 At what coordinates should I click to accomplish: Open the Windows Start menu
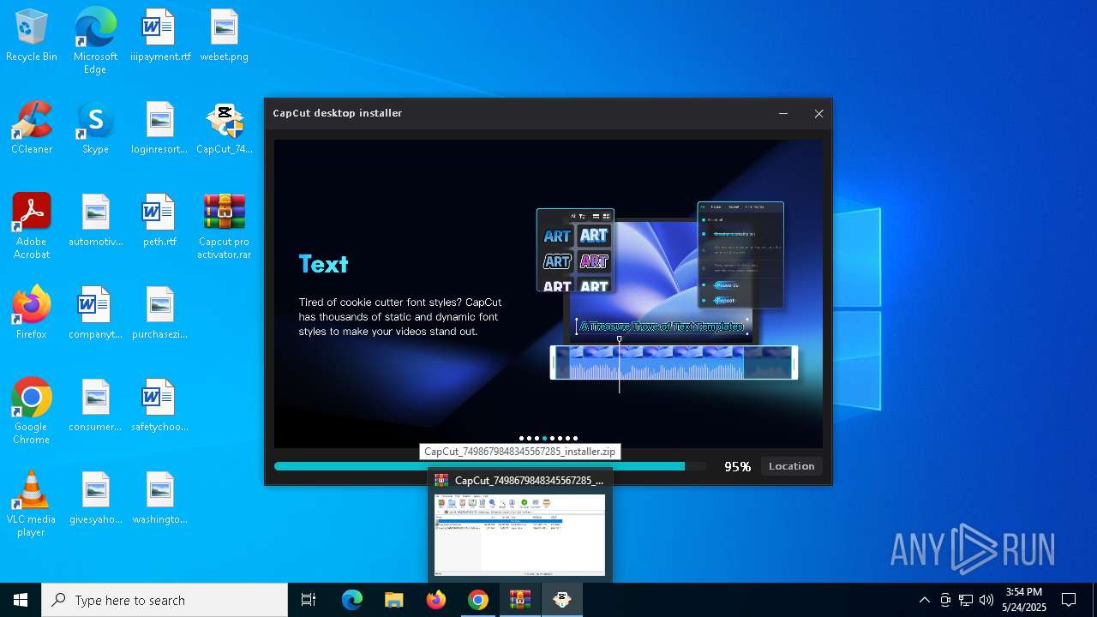click(x=21, y=600)
